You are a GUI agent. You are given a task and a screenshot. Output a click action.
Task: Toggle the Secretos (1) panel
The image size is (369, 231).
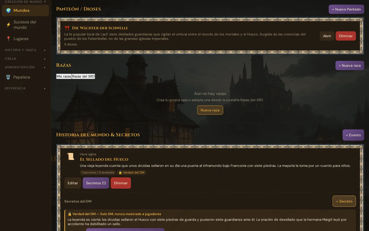96,183
